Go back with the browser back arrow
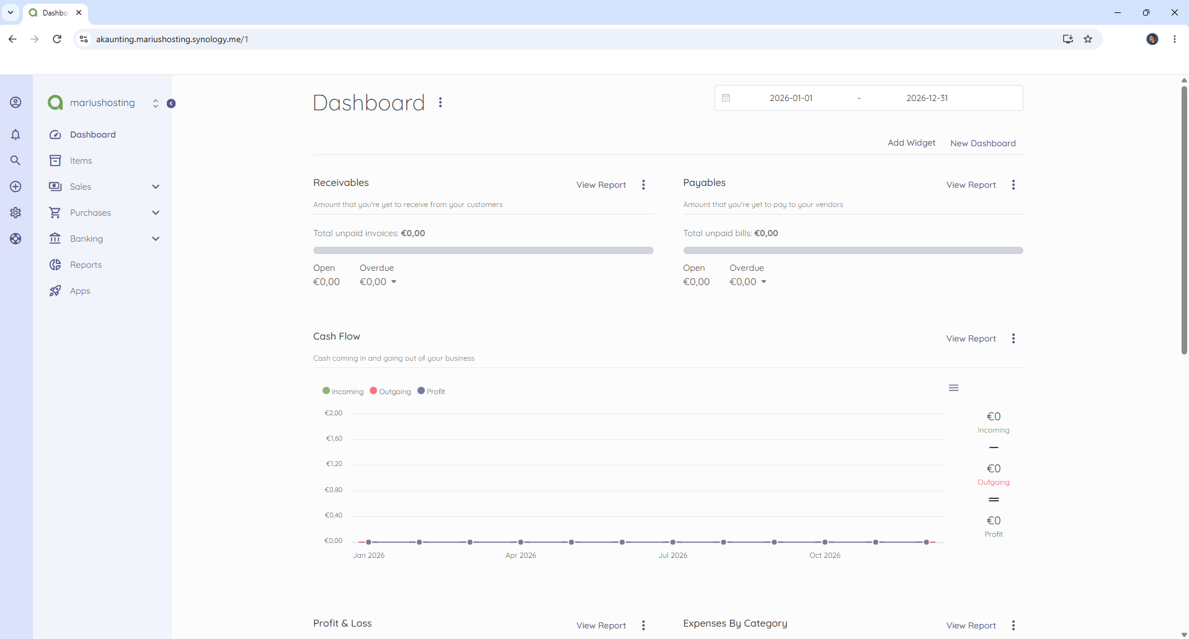 pos(12,39)
